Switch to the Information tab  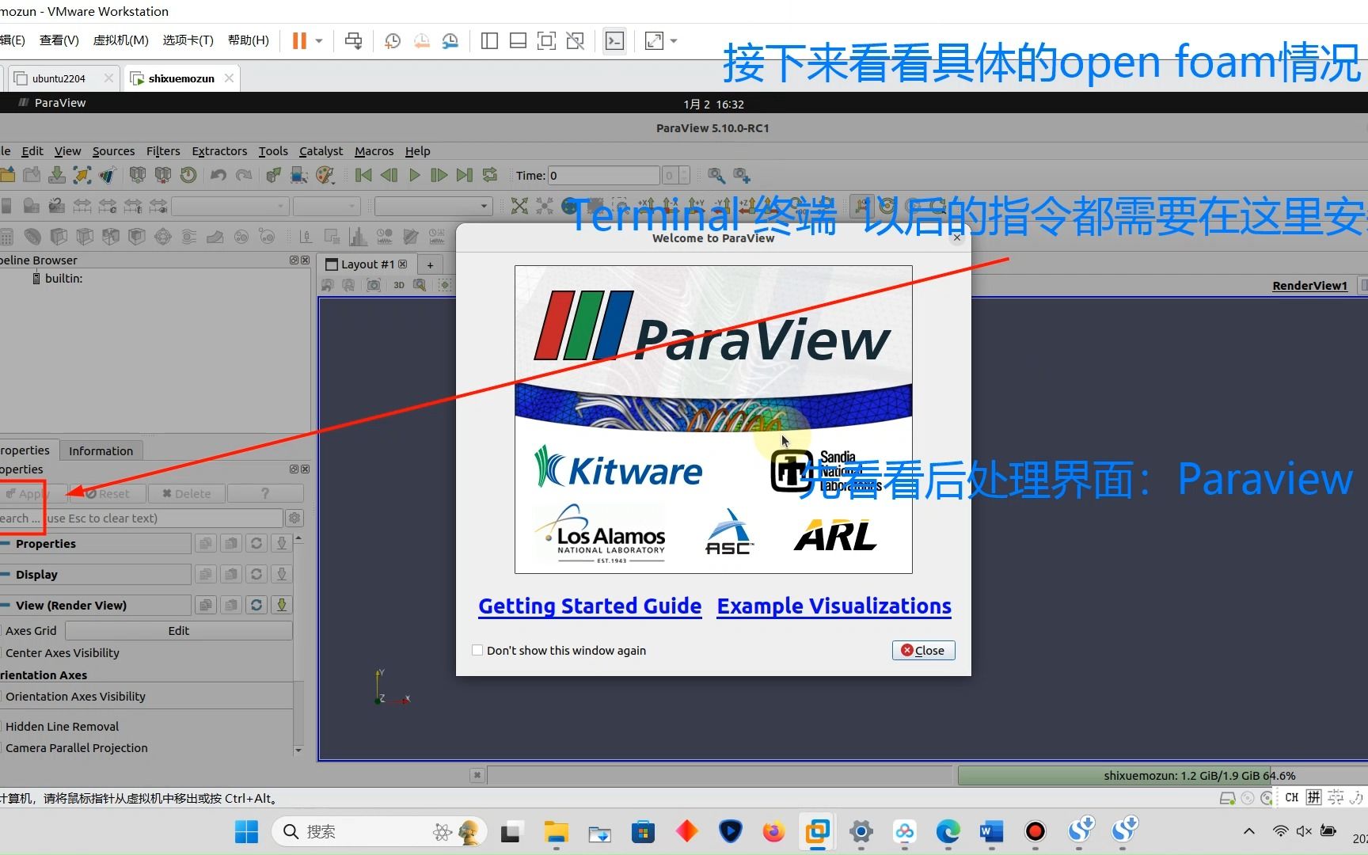tap(101, 450)
